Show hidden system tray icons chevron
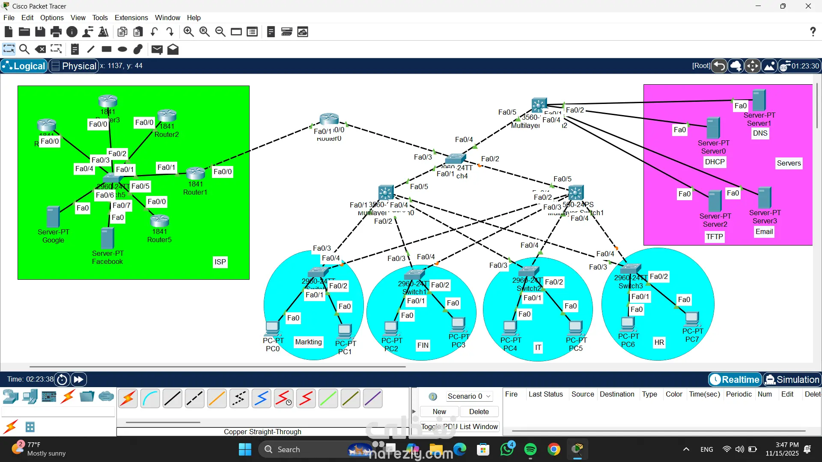Image resolution: width=822 pixels, height=462 pixels. [686, 449]
